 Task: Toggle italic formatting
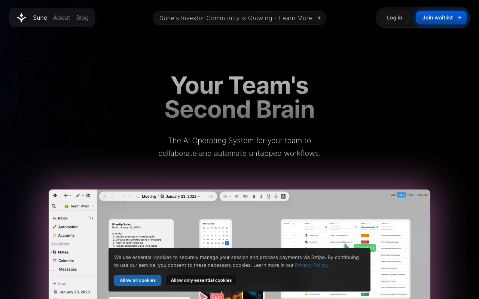click(261, 196)
